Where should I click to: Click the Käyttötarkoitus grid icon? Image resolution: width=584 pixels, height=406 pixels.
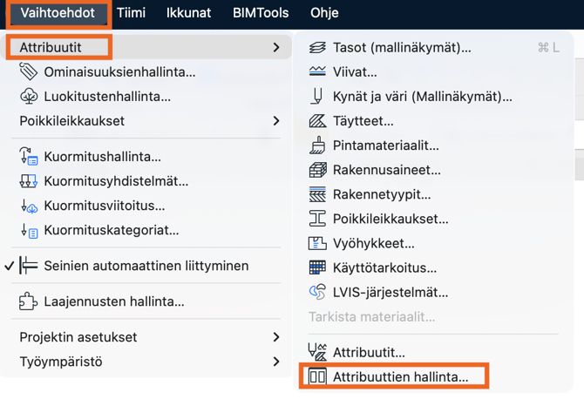point(317,268)
